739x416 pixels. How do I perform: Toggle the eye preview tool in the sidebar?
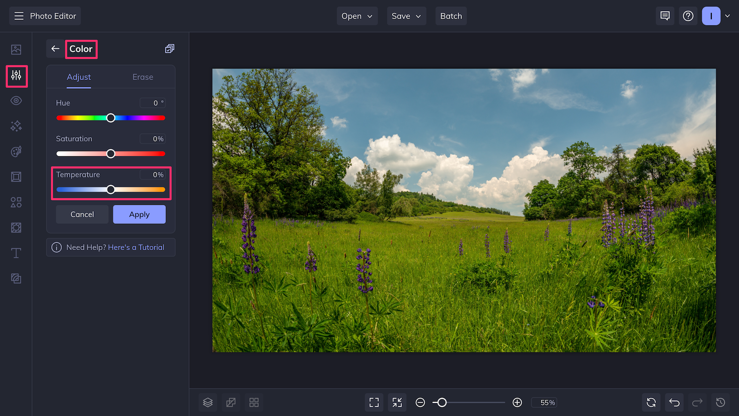point(16,100)
